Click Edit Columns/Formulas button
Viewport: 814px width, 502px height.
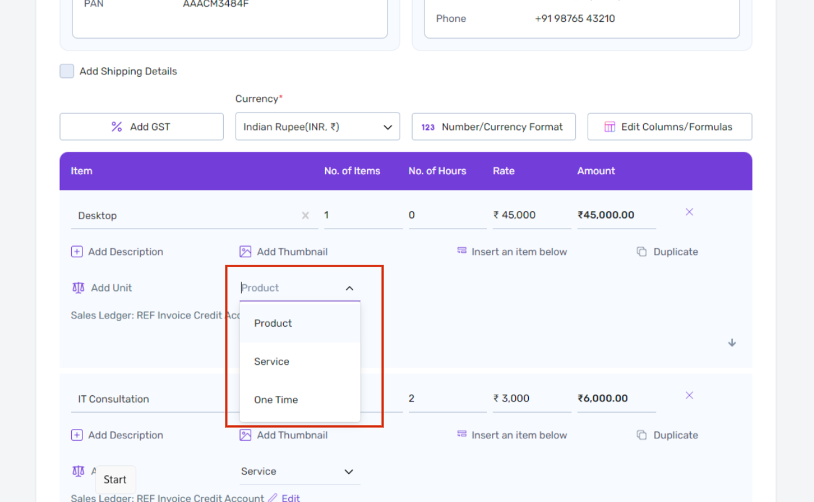[x=670, y=127]
